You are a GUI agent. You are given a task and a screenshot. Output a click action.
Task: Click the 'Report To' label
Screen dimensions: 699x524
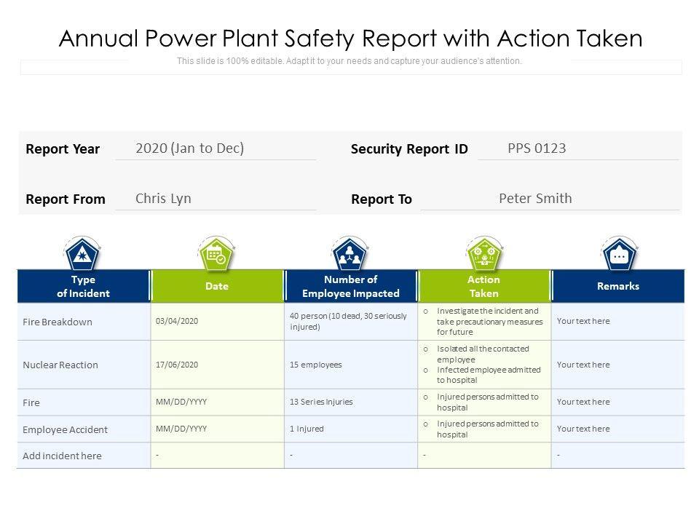(382, 199)
